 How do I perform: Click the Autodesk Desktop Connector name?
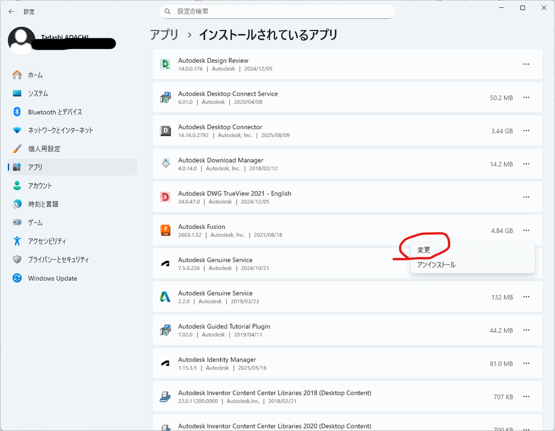coord(220,127)
